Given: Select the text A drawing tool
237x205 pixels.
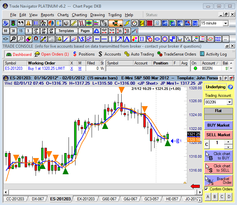Looking at the screenshot, I should point(127,39).
